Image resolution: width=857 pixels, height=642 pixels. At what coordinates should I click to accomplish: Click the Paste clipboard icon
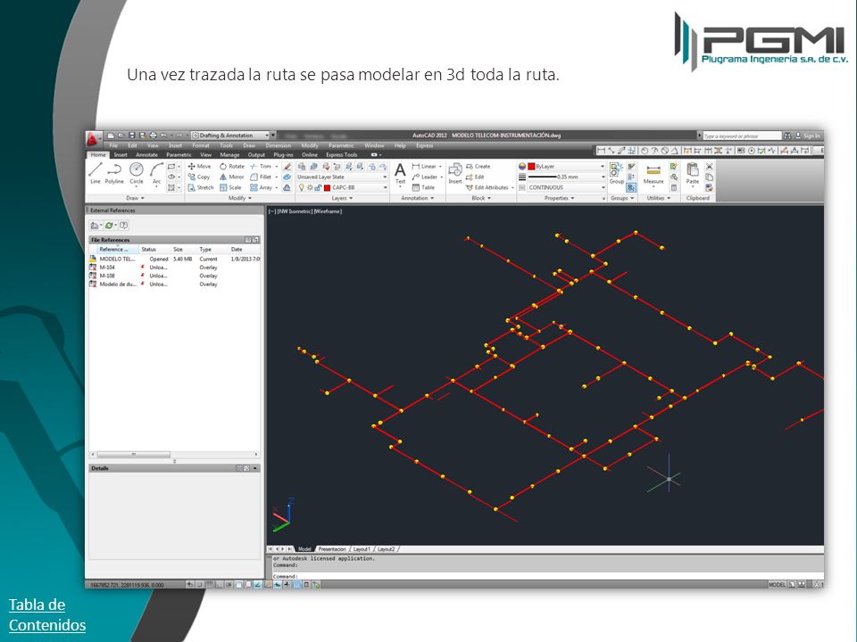[693, 173]
